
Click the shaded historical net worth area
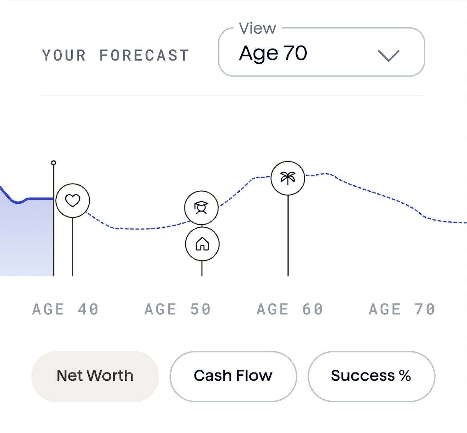pyautogui.click(x=26, y=240)
